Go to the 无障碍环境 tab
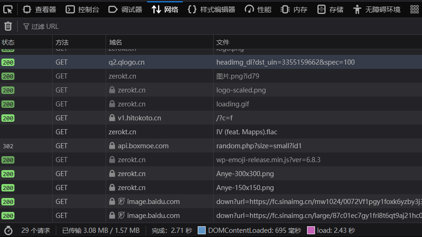The width and height of the screenshot is (422, 237). 377,9
